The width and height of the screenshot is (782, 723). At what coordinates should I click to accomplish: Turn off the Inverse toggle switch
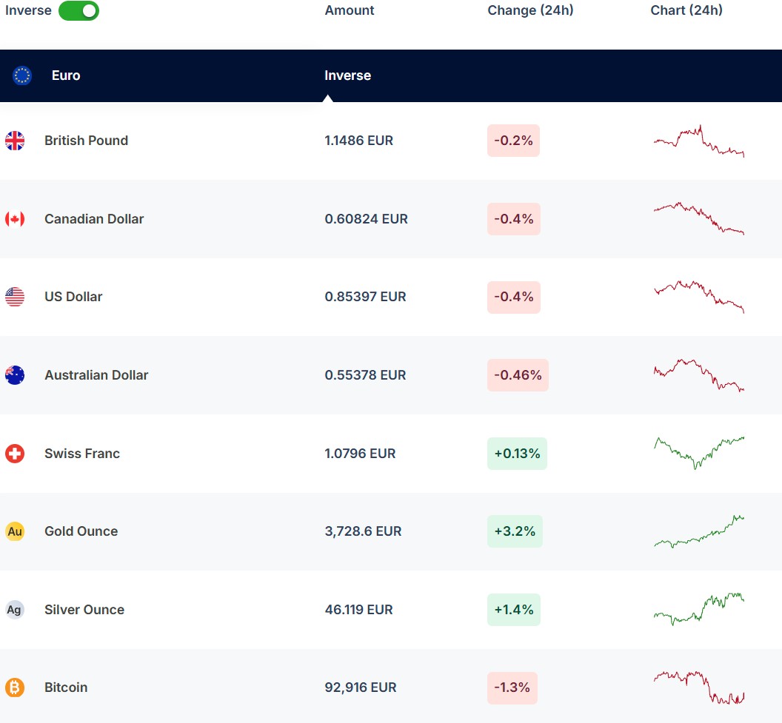[78, 11]
